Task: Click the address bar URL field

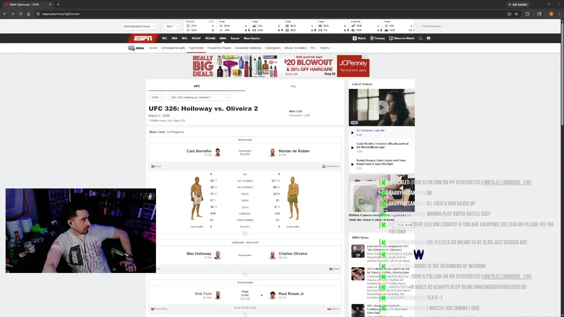Action: tap(264, 14)
